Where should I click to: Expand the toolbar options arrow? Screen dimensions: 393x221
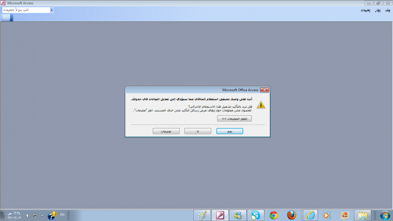[12, 18]
